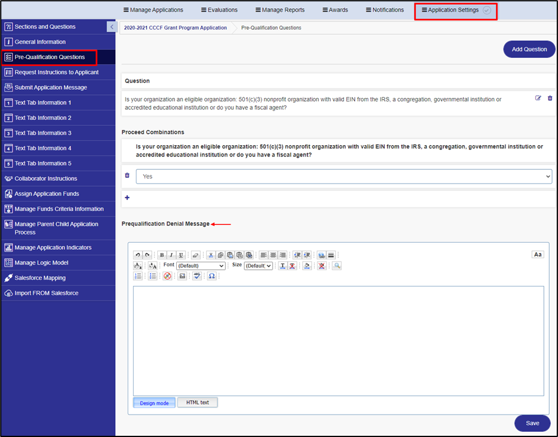Switch editor to Design mode
Viewport: 558px width, 437px height.
coord(154,403)
